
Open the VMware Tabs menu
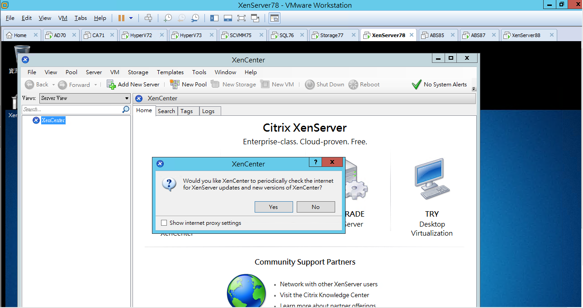tap(81, 18)
